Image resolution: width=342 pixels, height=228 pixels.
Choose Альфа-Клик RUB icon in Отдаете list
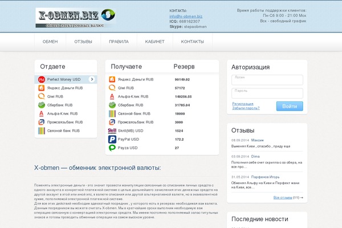tap(42, 113)
